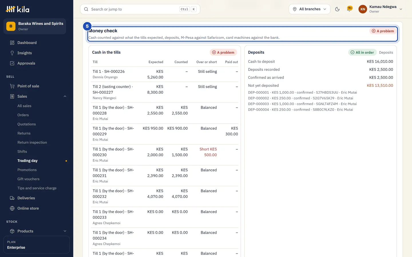Image resolution: width=412 pixels, height=257 pixels.
Task: Open Gift vouchers page
Action: point(28,179)
